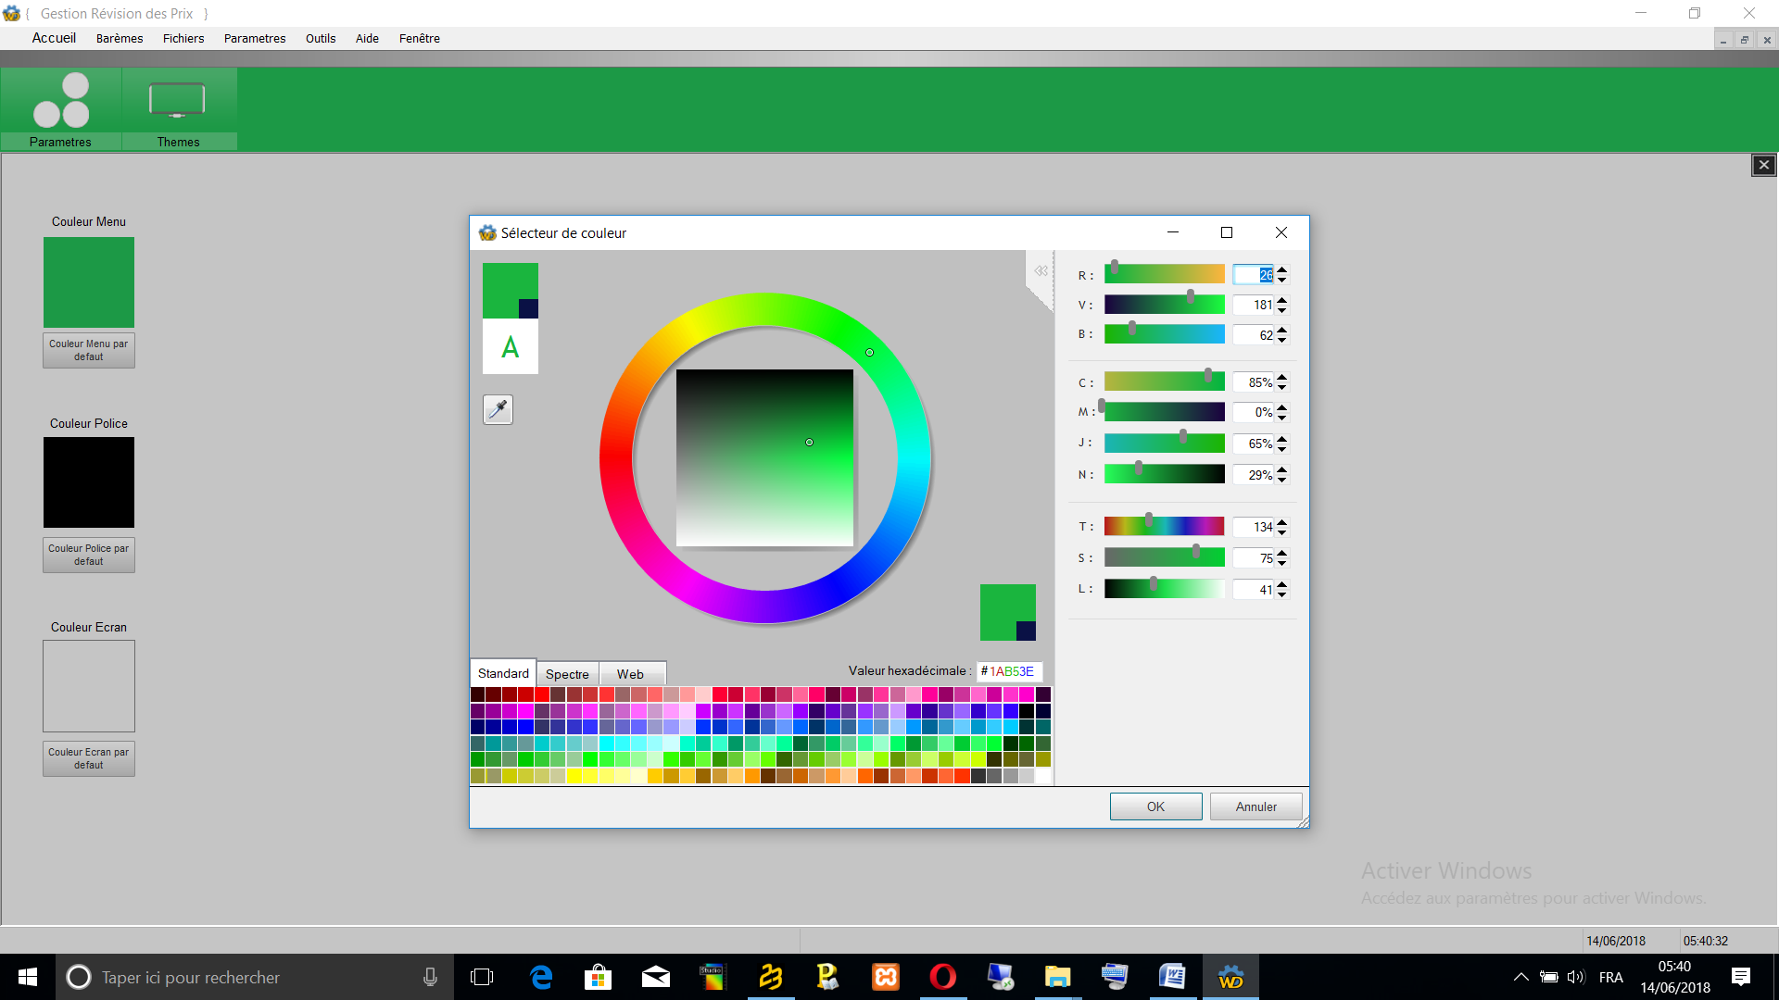Image resolution: width=1779 pixels, height=1000 pixels.
Task: Click the hexadecimal value input field
Action: pos(1010,671)
